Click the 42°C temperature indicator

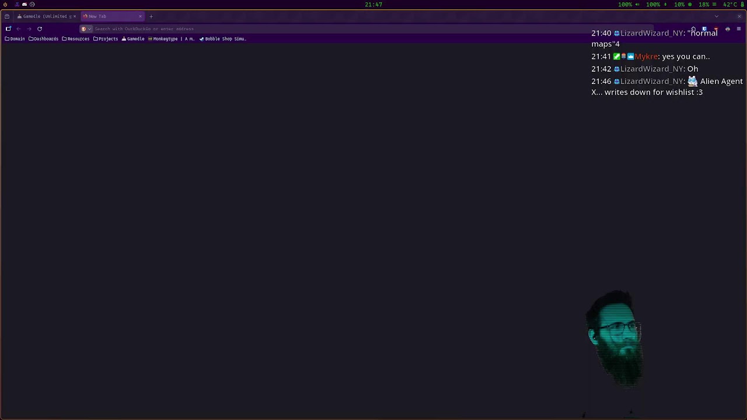pyautogui.click(x=734, y=5)
